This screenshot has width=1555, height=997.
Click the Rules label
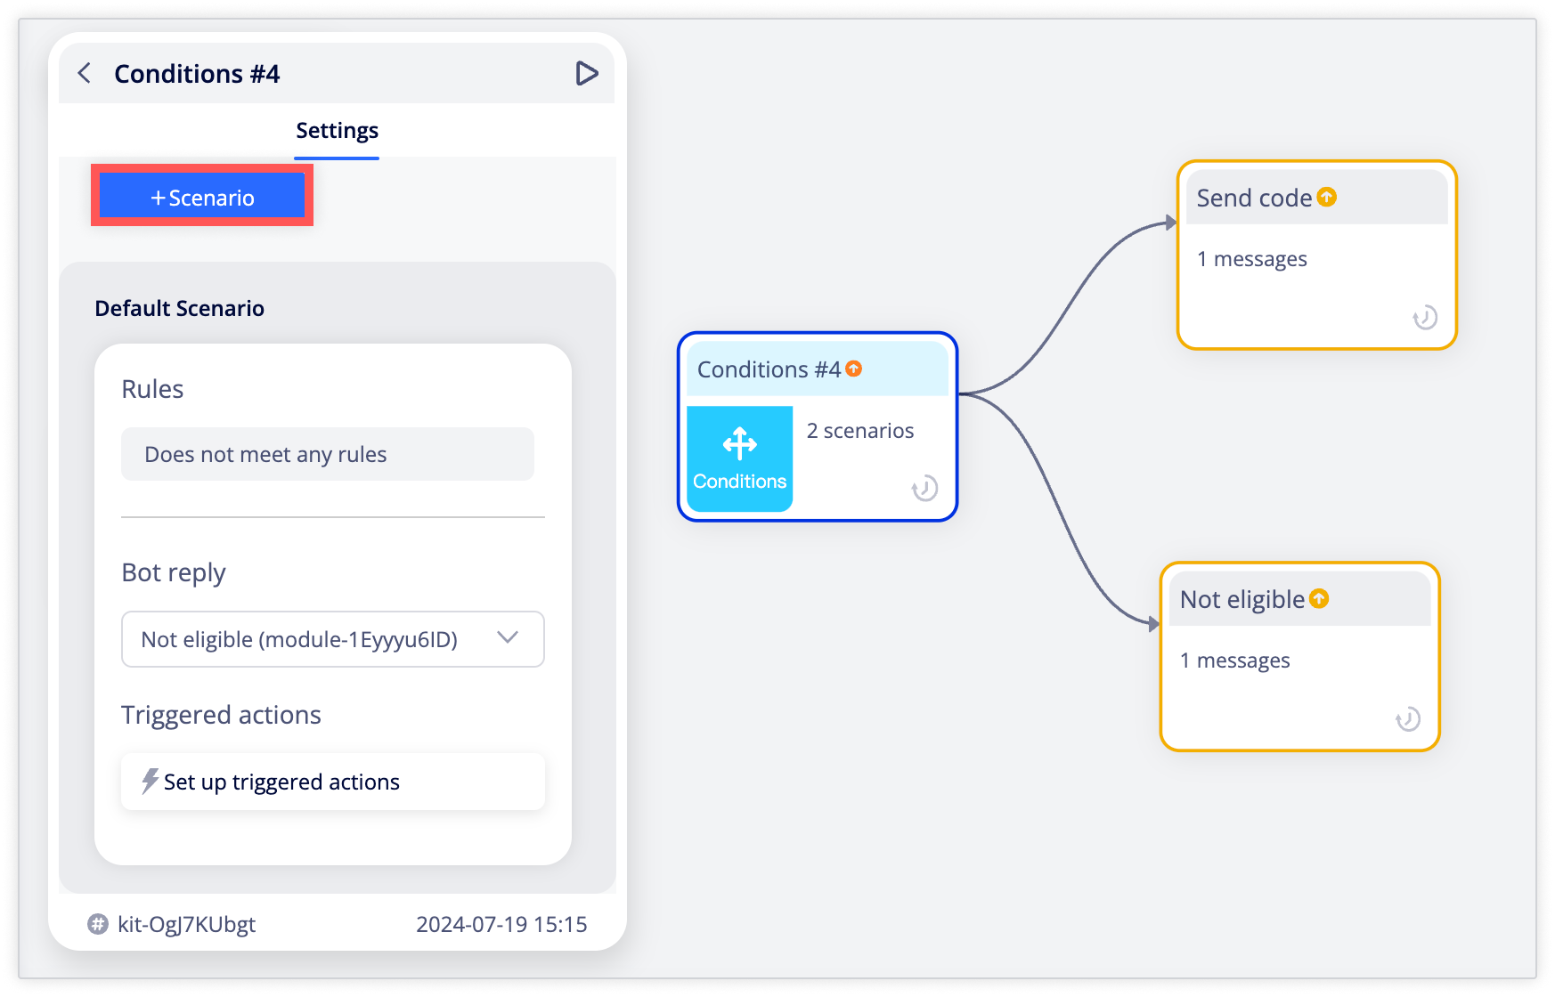(x=152, y=389)
